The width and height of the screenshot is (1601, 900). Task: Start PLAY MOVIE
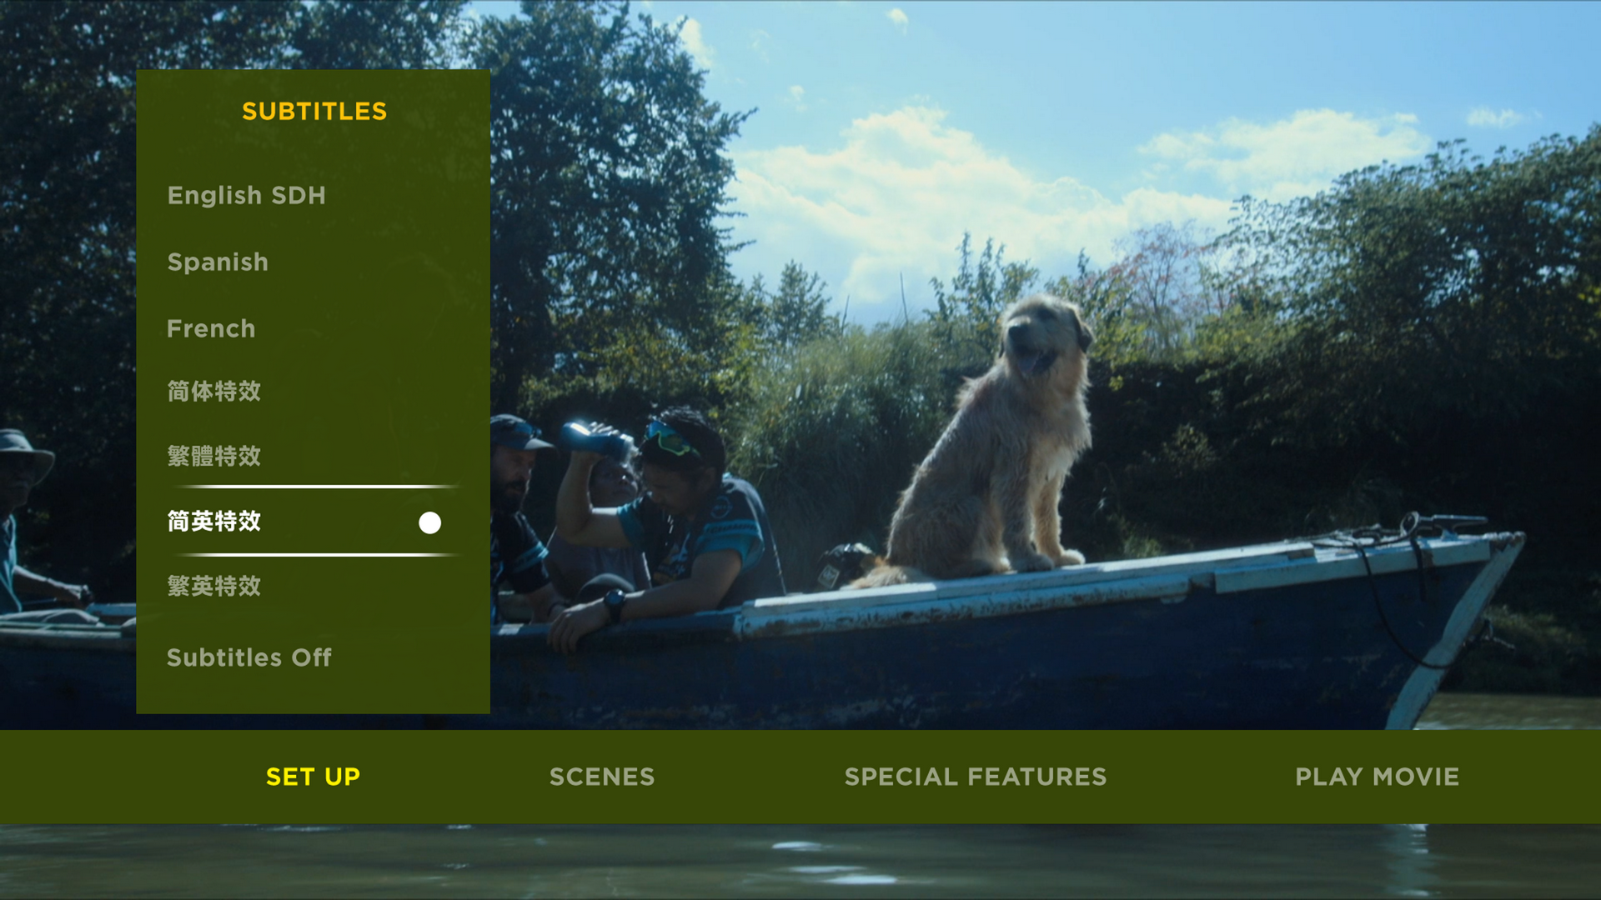coord(1377,777)
